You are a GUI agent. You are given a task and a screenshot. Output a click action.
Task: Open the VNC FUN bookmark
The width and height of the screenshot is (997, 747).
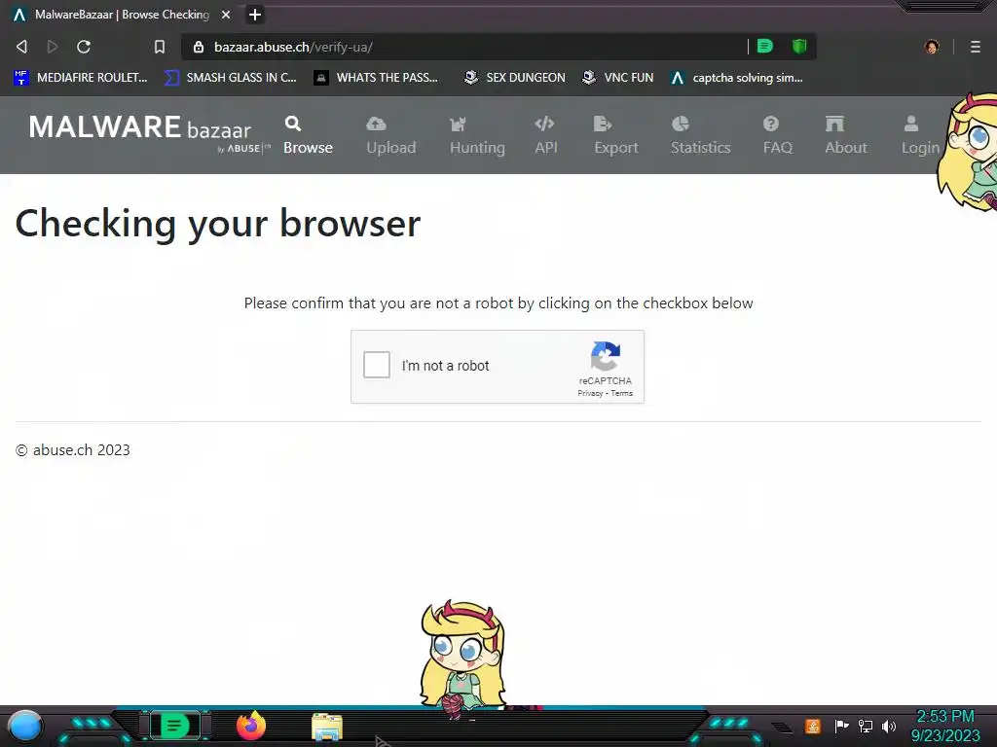(x=617, y=78)
